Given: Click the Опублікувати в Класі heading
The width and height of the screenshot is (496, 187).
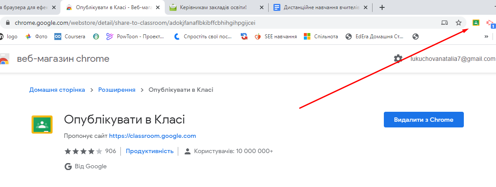Looking at the screenshot, I should tap(124, 120).
